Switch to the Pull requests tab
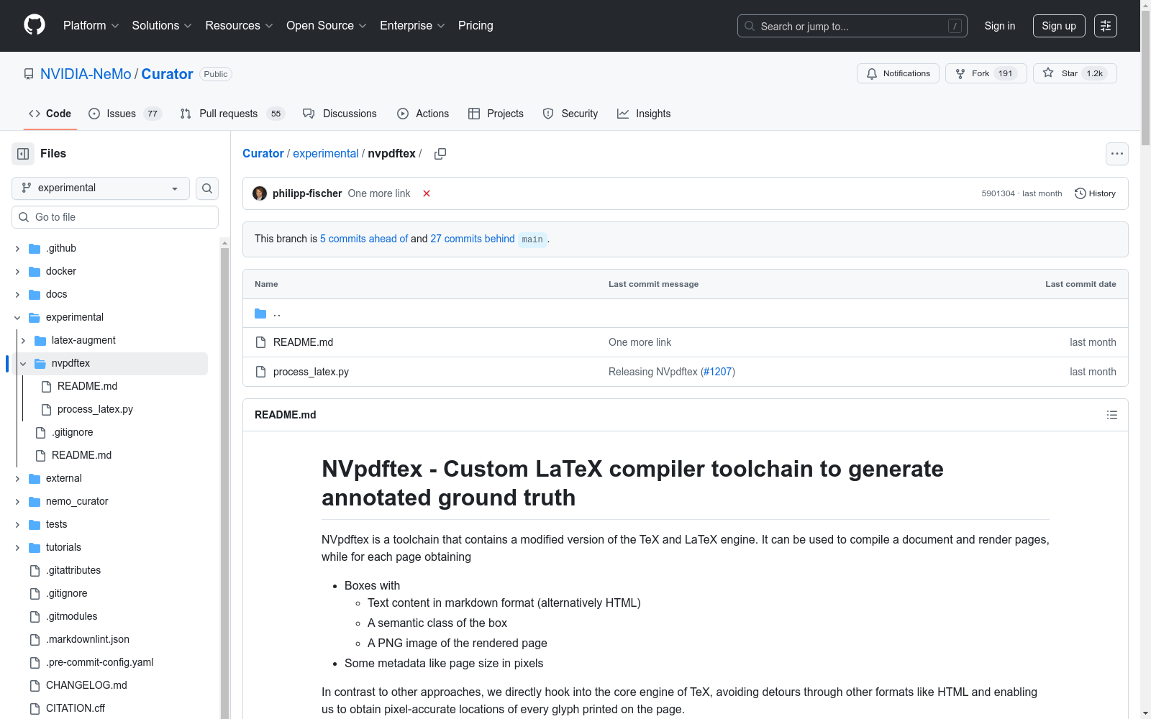 [x=232, y=114]
